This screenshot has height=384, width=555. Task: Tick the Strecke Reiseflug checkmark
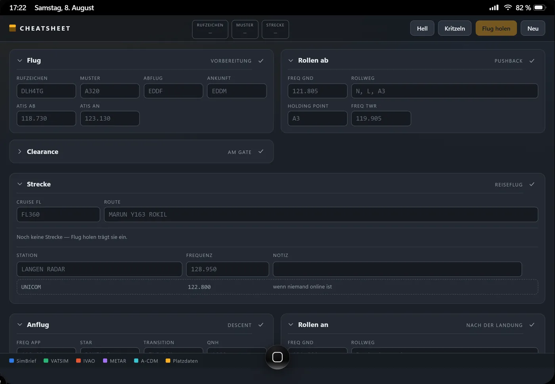[x=532, y=184]
